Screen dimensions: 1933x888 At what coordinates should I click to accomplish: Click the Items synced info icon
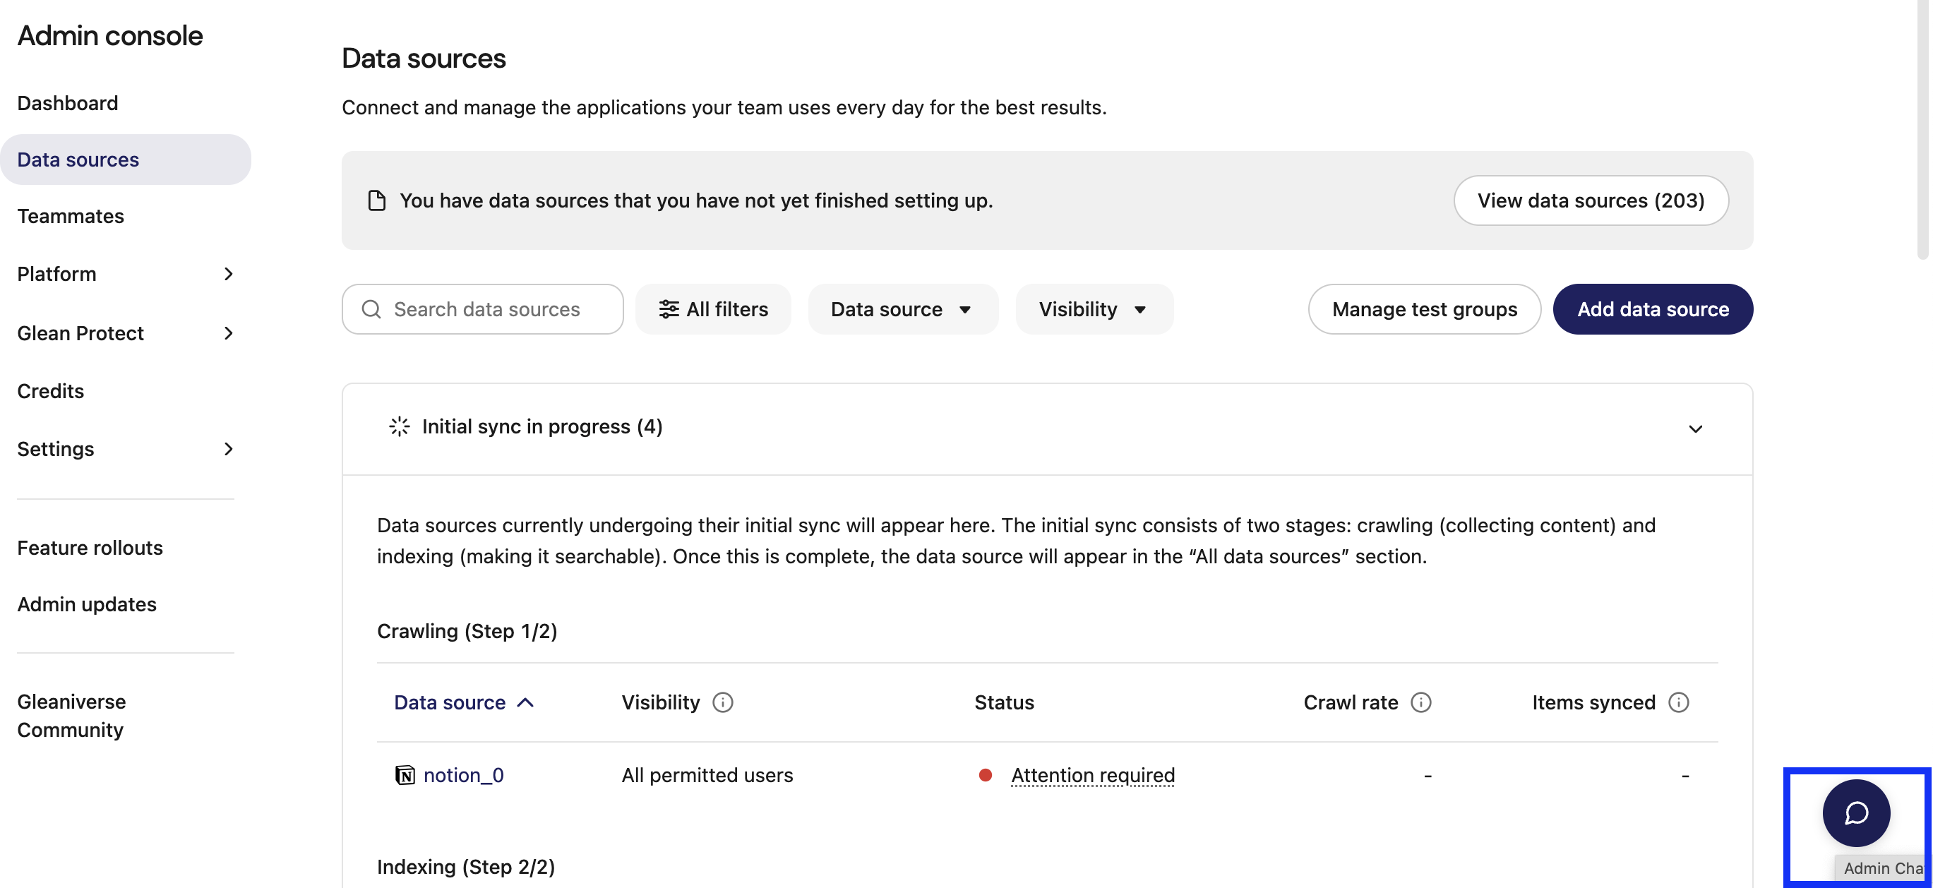pyautogui.click(x=1678, y=702)
